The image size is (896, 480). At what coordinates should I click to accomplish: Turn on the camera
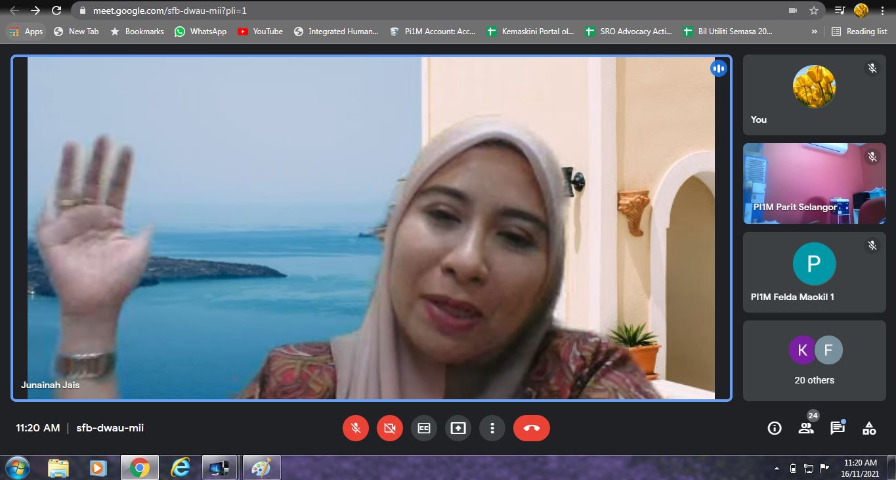(x=389, y=428)
